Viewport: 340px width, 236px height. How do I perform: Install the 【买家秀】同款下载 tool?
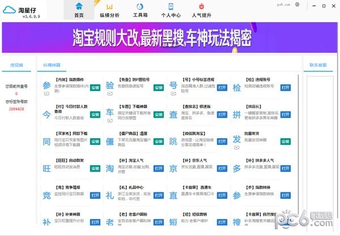coord(95,141)
